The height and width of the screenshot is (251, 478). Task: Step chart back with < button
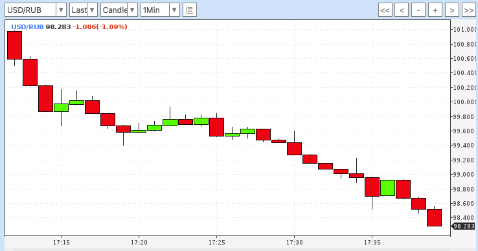click(402, 10)
